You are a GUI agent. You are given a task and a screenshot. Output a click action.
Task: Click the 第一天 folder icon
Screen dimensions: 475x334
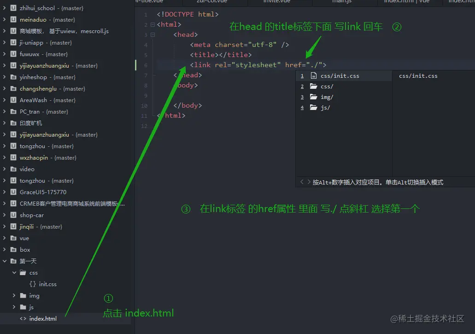pyautogui.click(x=13, y=261)
